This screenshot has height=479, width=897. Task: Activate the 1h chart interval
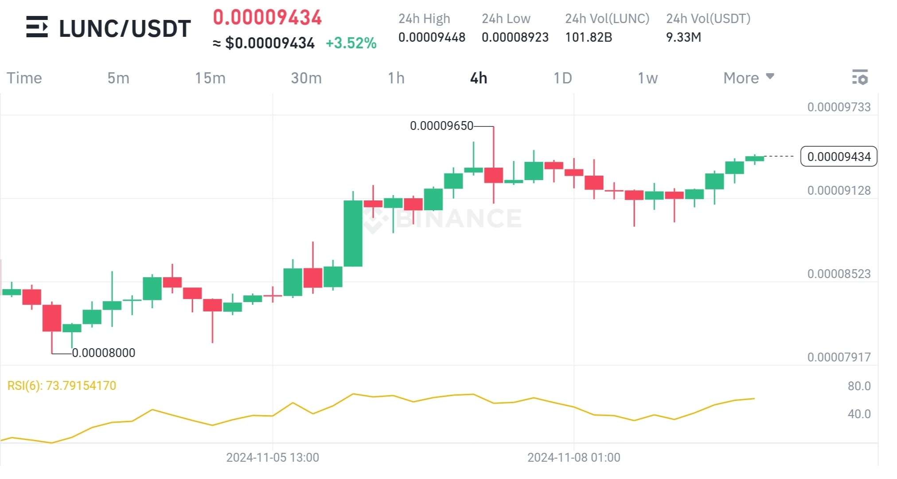click(x=395, y=78)
